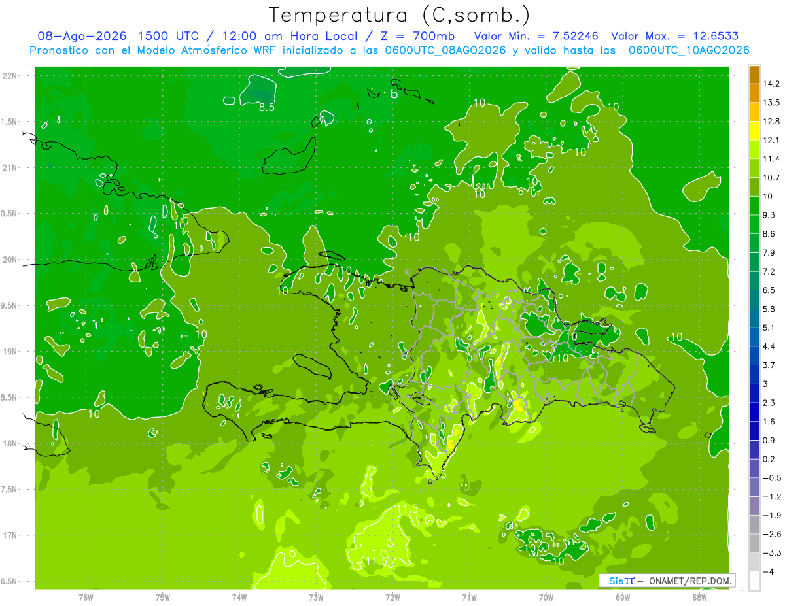Click the '74W' longitude axis label
The height and width of the screenshot is (606, 785).
[x=239, y=596]
